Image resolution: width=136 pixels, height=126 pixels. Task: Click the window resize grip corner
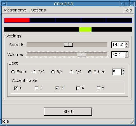tap(132, 122)
